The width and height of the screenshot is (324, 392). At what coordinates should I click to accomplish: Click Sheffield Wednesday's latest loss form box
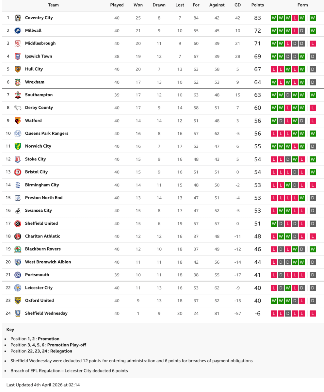313,314
